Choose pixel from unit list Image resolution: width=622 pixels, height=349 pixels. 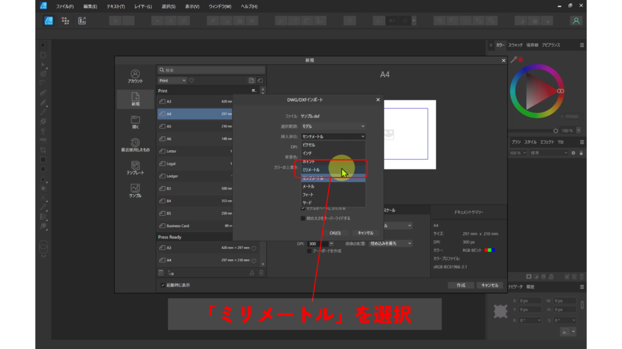[x=333, y=145]
